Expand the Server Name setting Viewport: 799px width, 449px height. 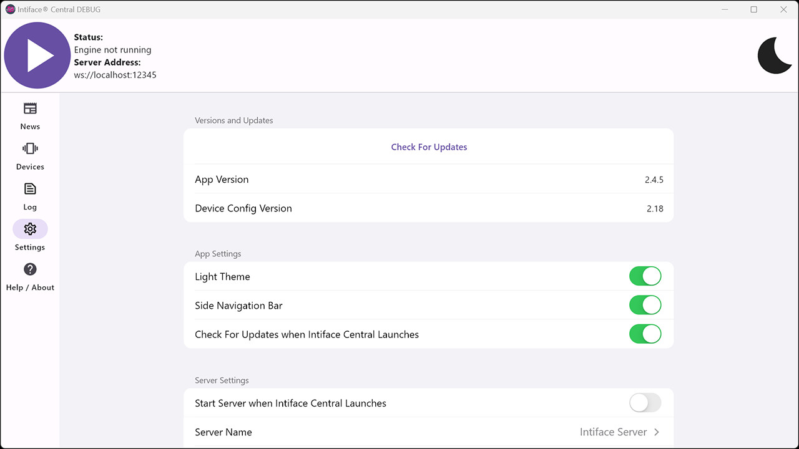[x=429, y=432]
